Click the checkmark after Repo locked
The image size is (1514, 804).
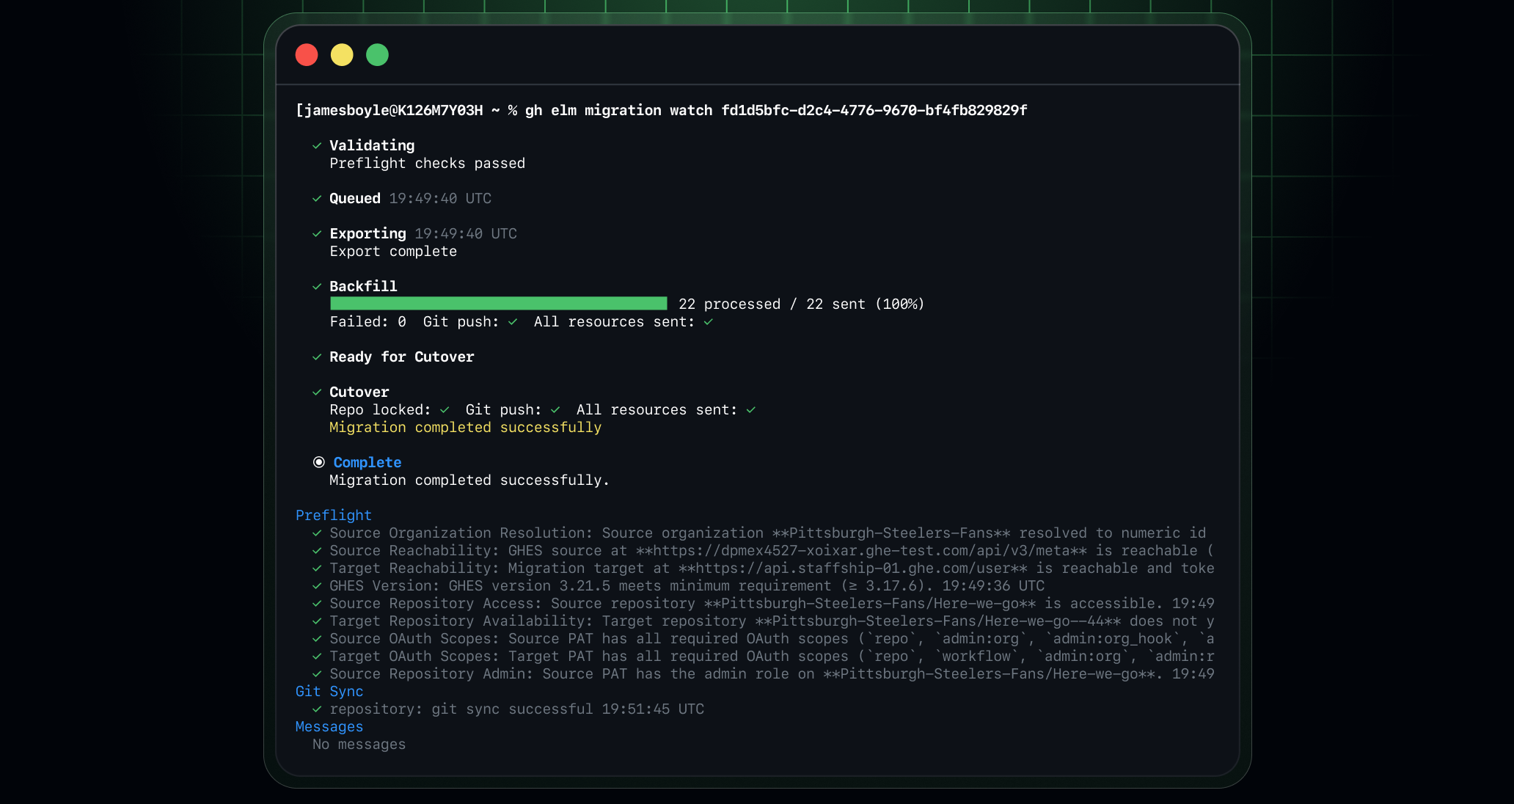(445, 410)
